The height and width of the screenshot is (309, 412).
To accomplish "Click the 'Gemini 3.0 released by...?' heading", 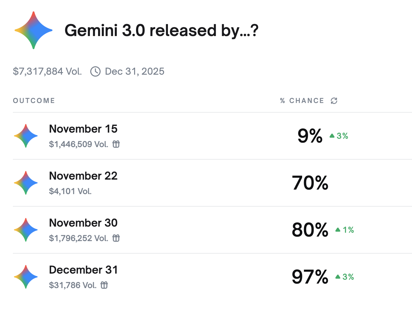I will pyautogui.click(x=162, y=31).
